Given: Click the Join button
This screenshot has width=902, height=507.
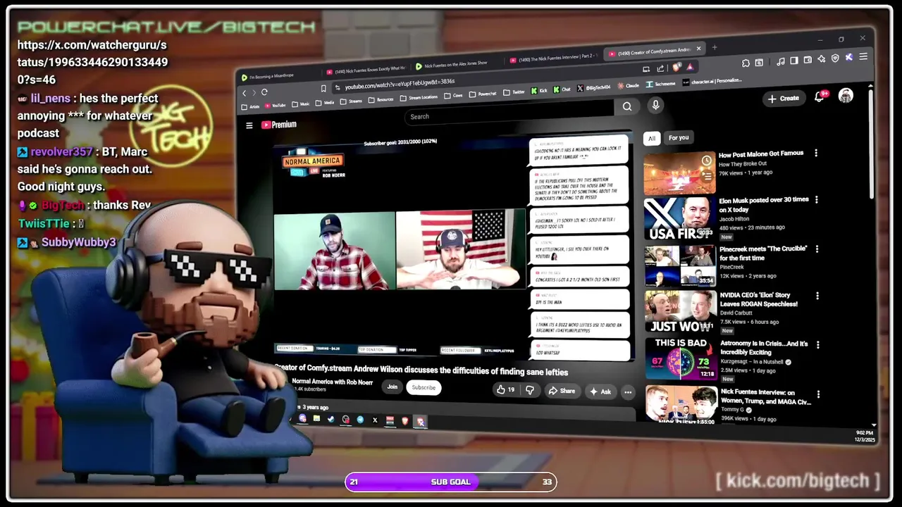Looking at the screenshot, I should [x=393, y=387].
